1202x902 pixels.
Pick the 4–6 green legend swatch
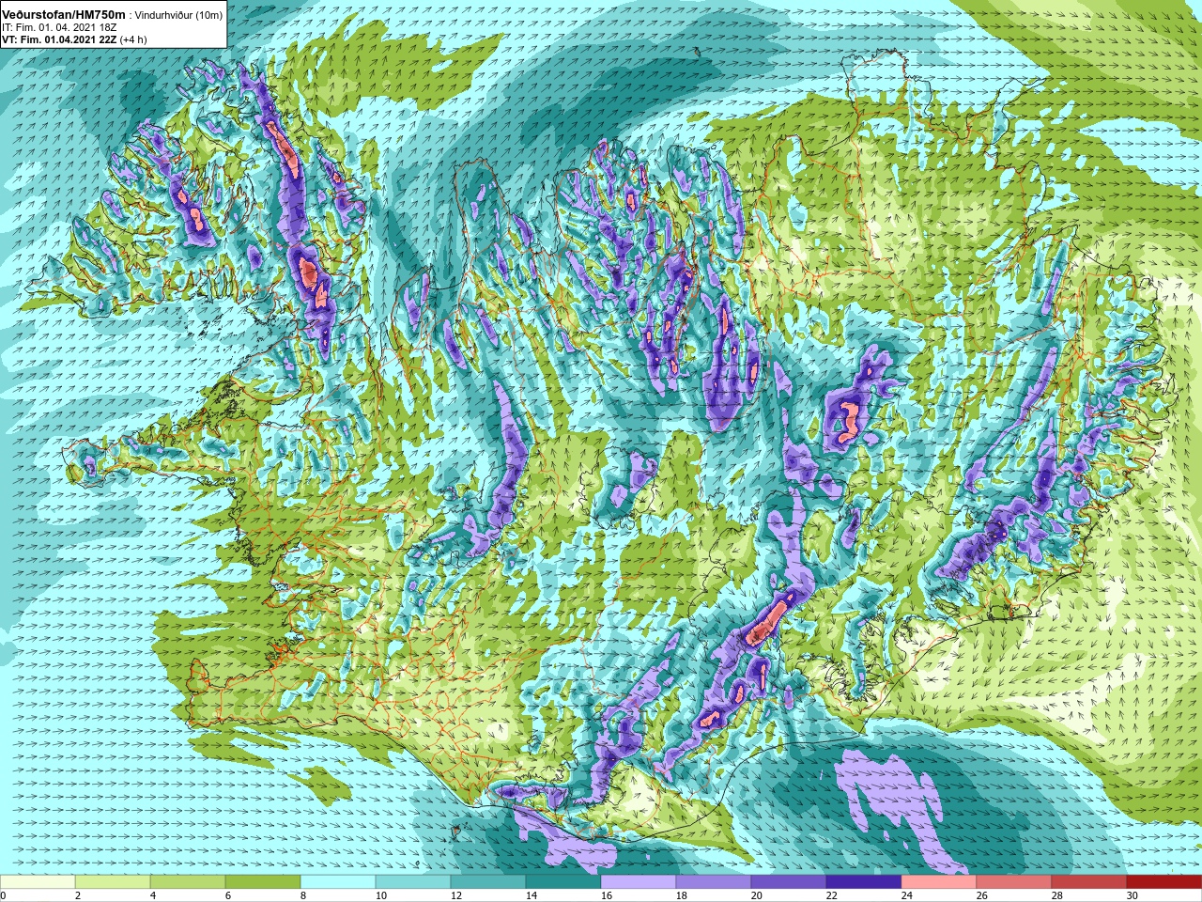[x=188, y=882]
